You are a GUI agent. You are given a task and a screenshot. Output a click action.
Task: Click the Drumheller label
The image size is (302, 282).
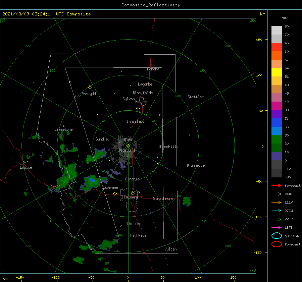point(197,165)
